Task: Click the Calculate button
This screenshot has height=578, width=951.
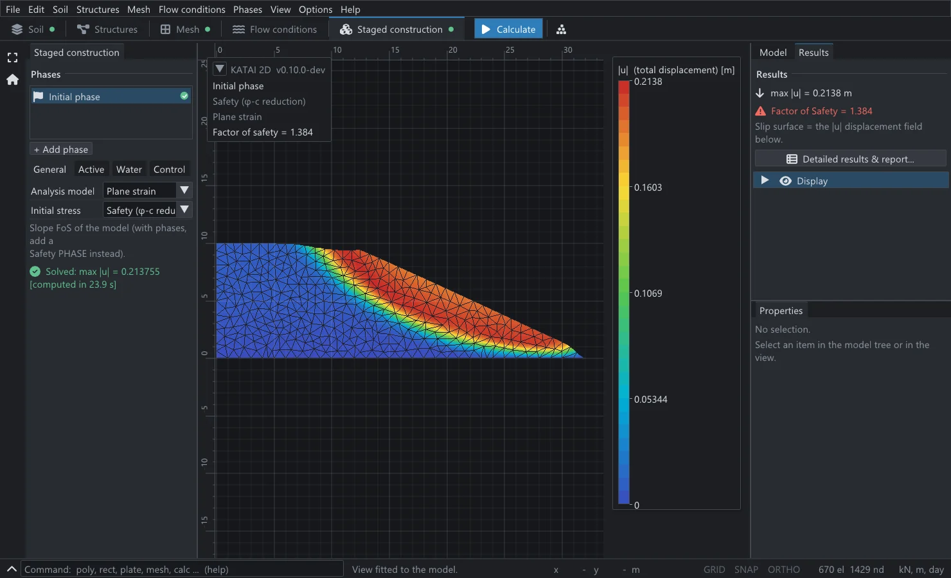Action: click(x=508, y=30)
